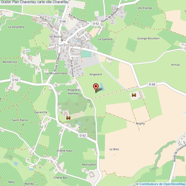Click the Chêne Haut place label
Image resolution: width=186 pixels, height=186 pixels.
point(65,151)
